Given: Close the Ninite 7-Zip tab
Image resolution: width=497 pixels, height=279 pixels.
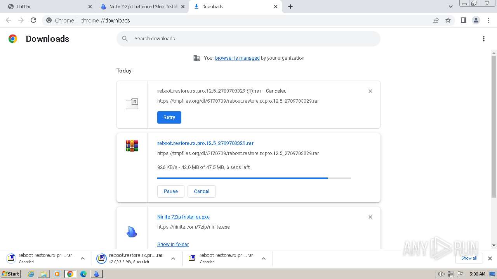Looking at the screenshot, I should coord(183,7).
